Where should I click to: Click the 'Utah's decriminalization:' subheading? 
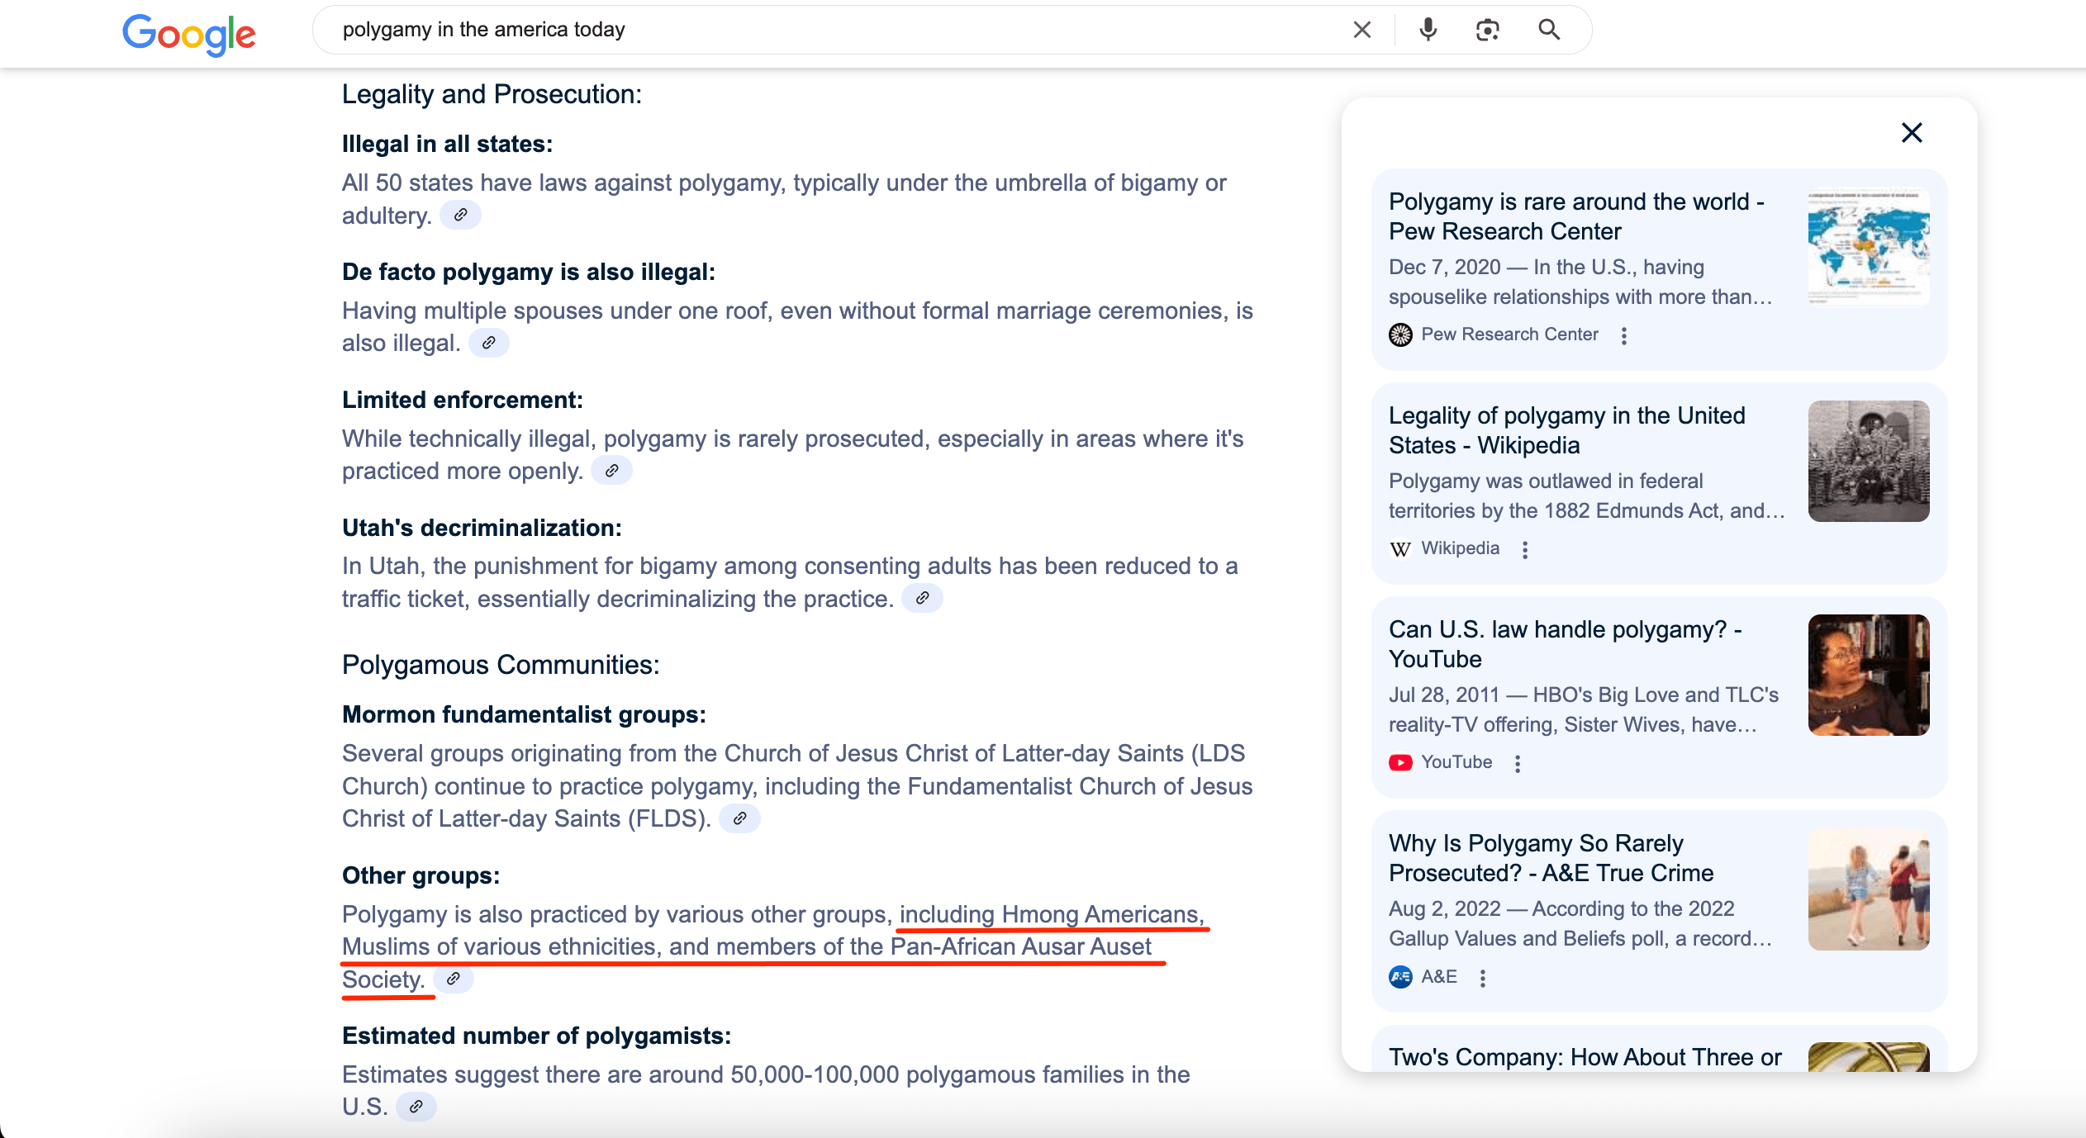click(482, 528)
